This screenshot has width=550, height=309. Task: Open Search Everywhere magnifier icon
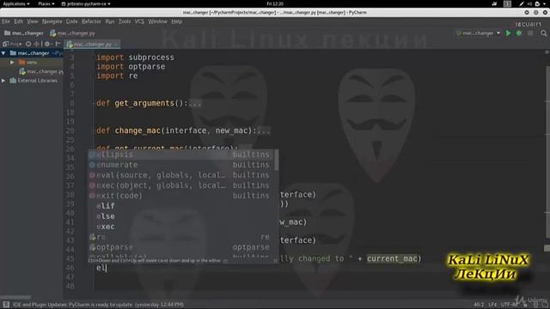[544, 33]
